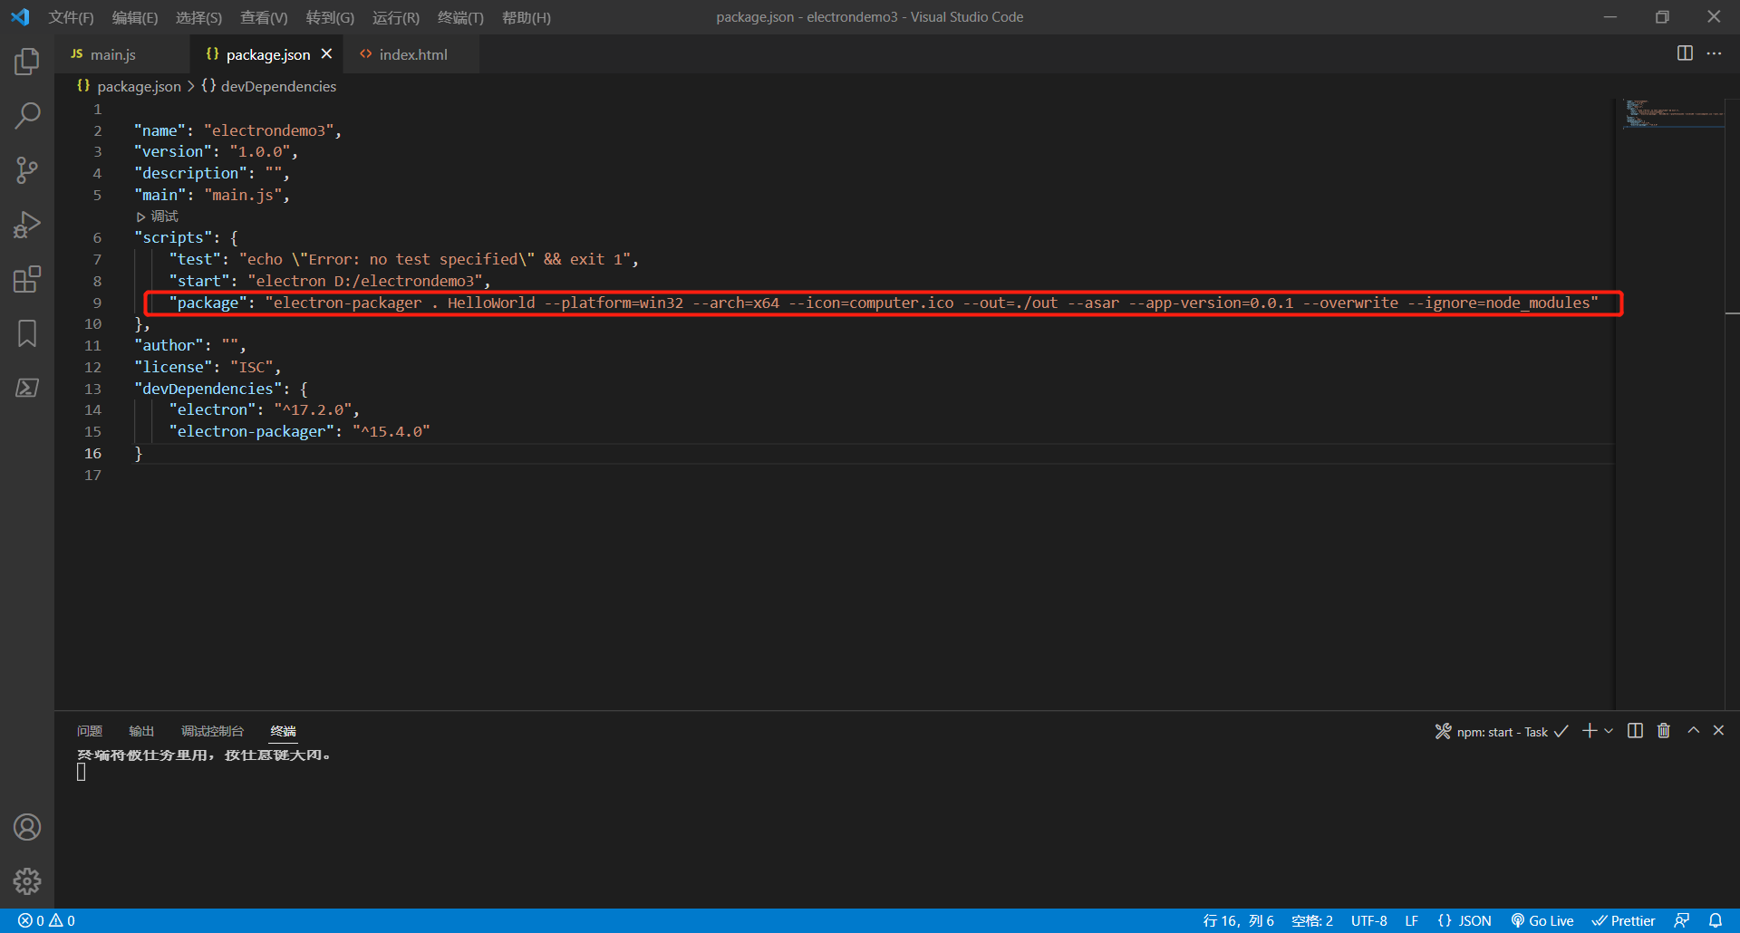Split the editor to the right
This screenshot has width=1740, height=933.
[x=1685, y=53]
